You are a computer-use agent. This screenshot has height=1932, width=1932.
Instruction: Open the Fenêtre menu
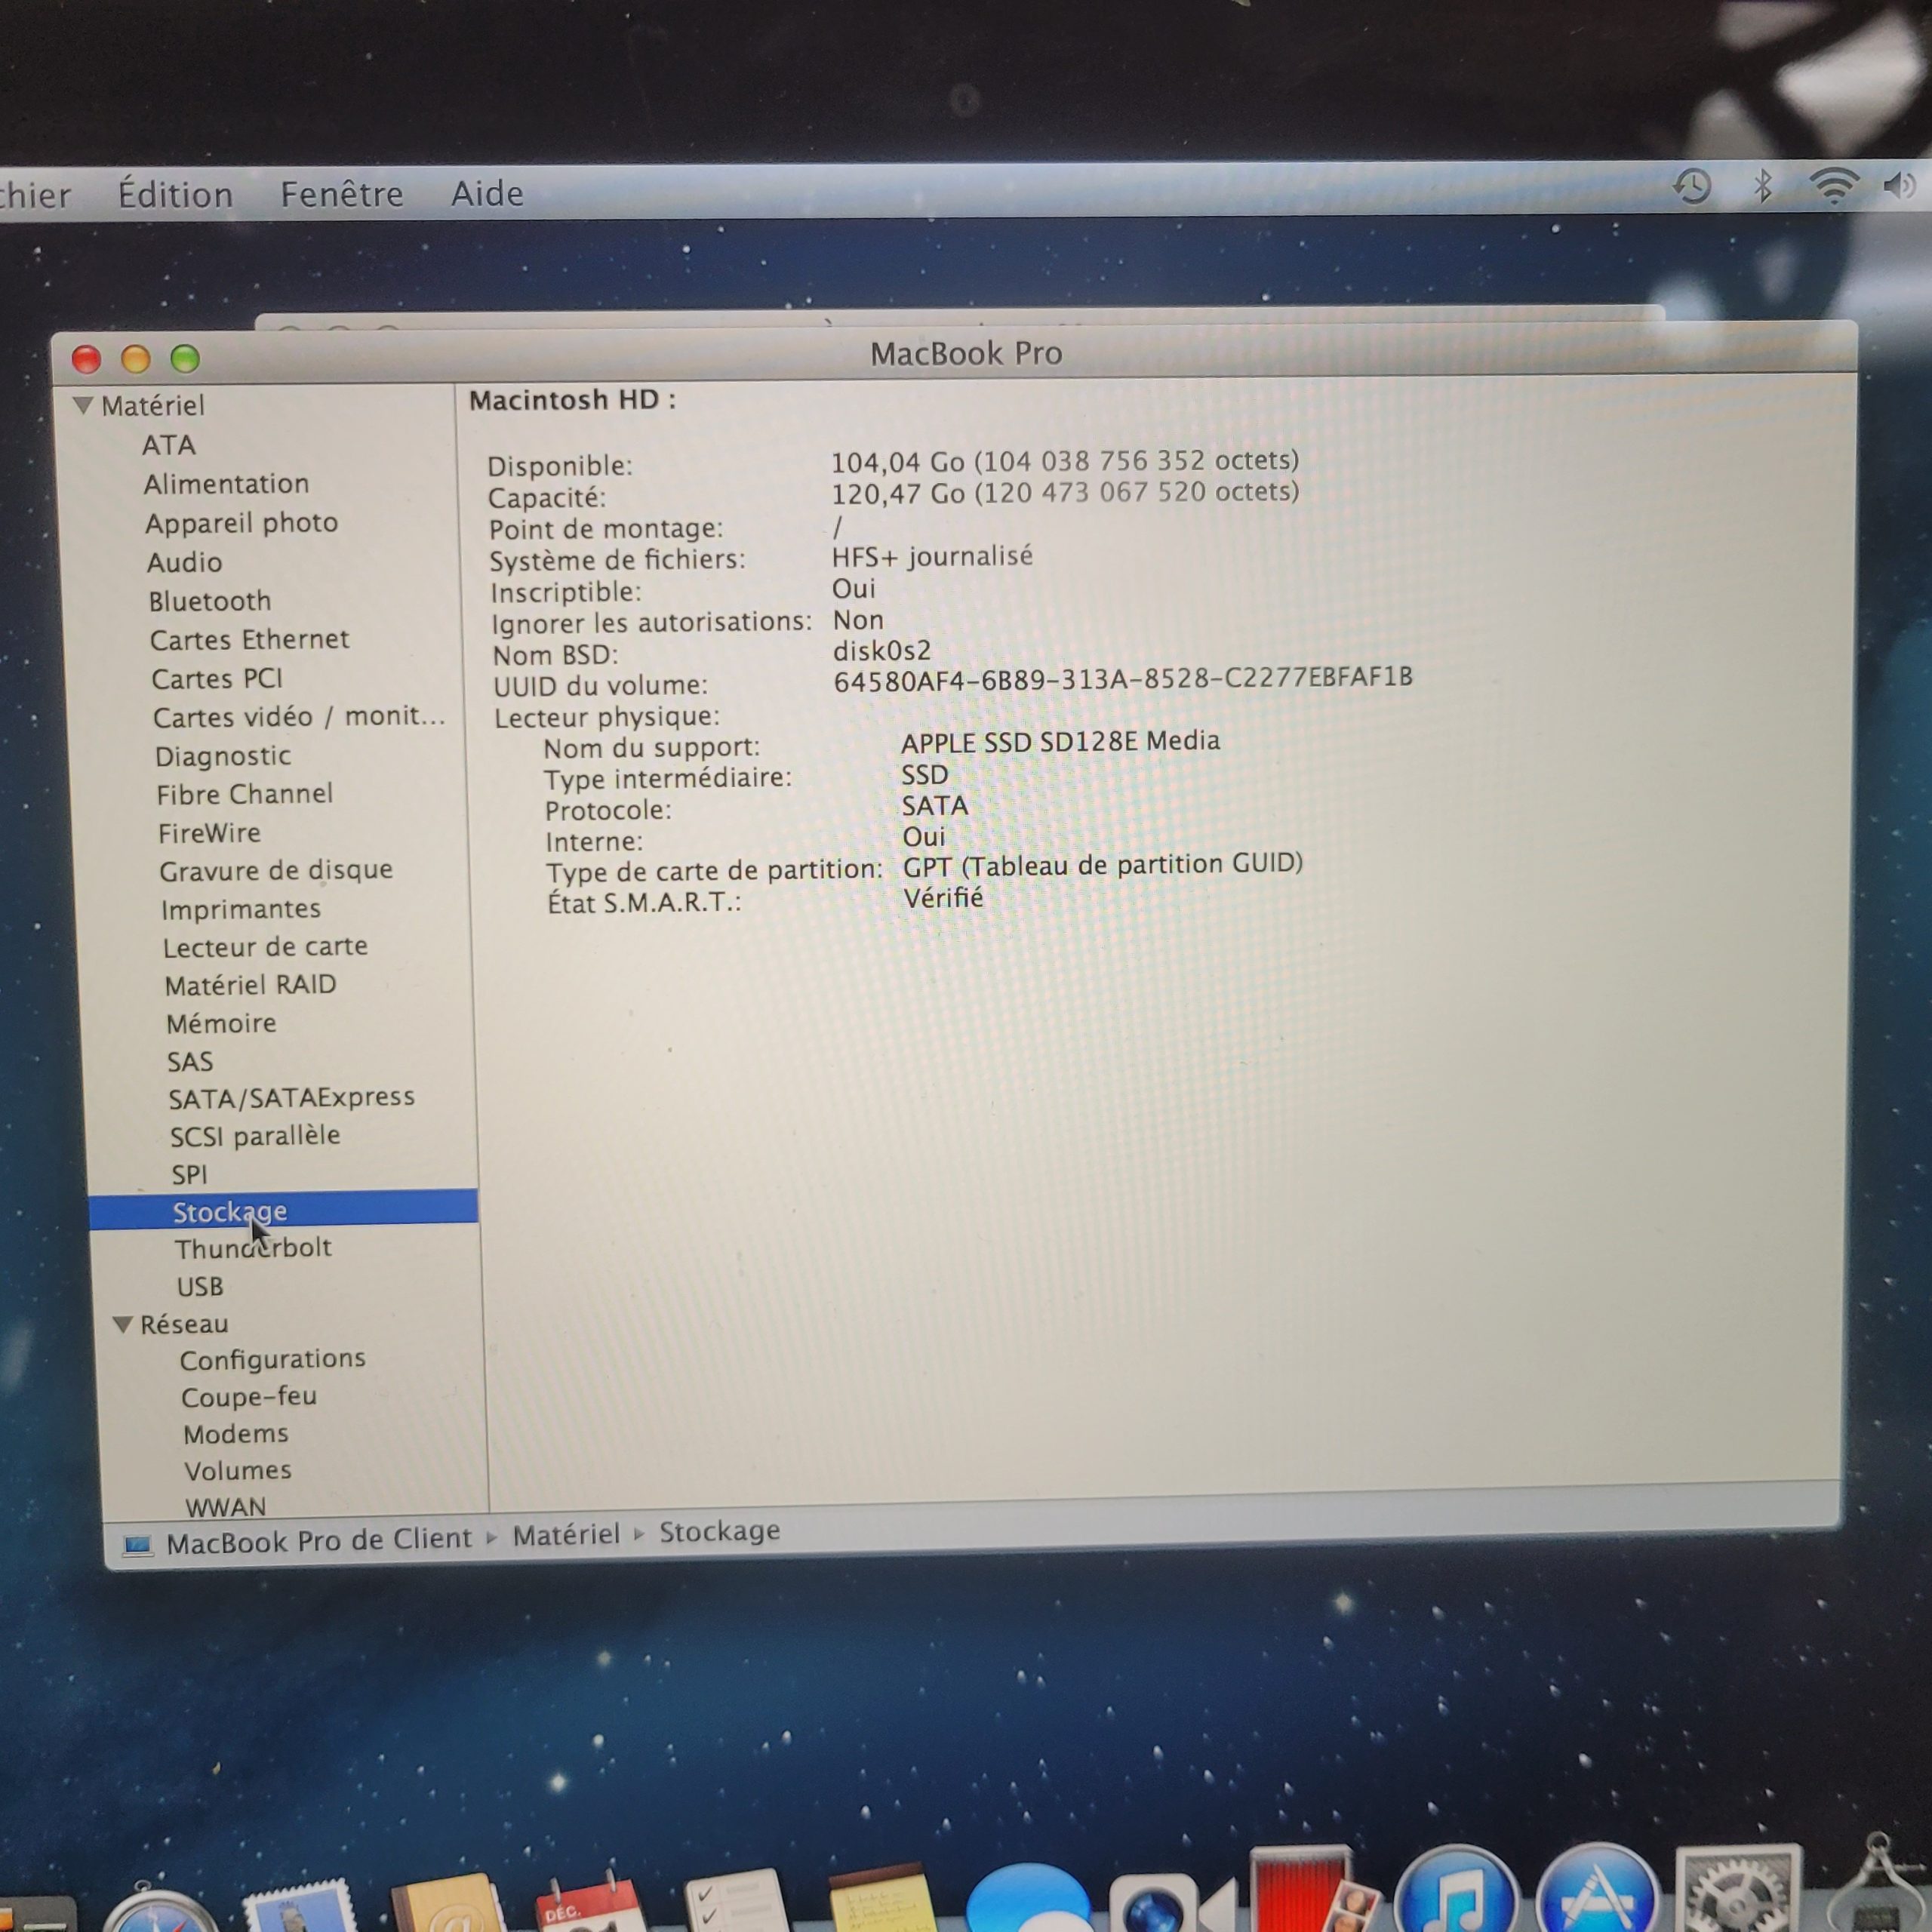click(341, 193)
